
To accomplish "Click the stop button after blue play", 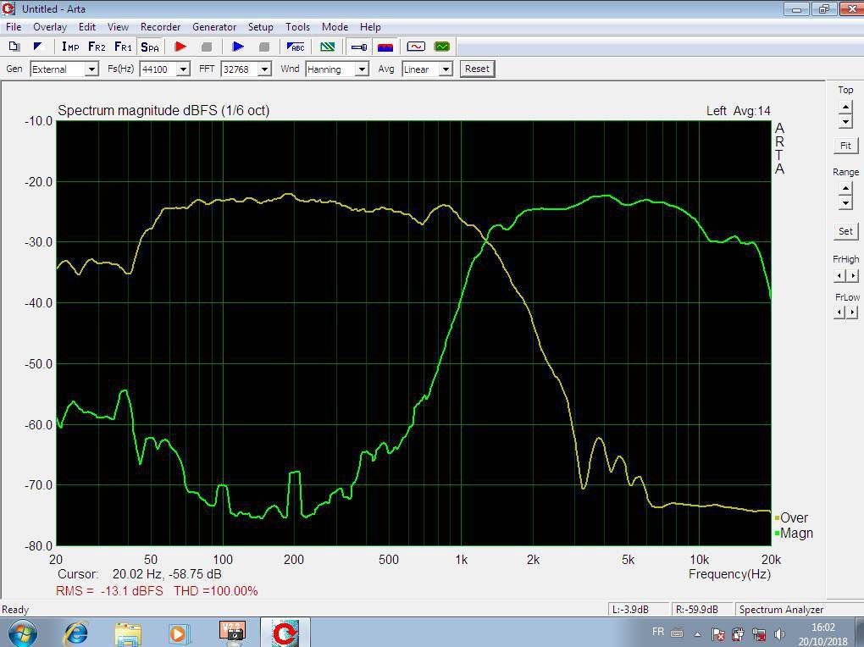I will pyautogui.click(x=264, y=47).
